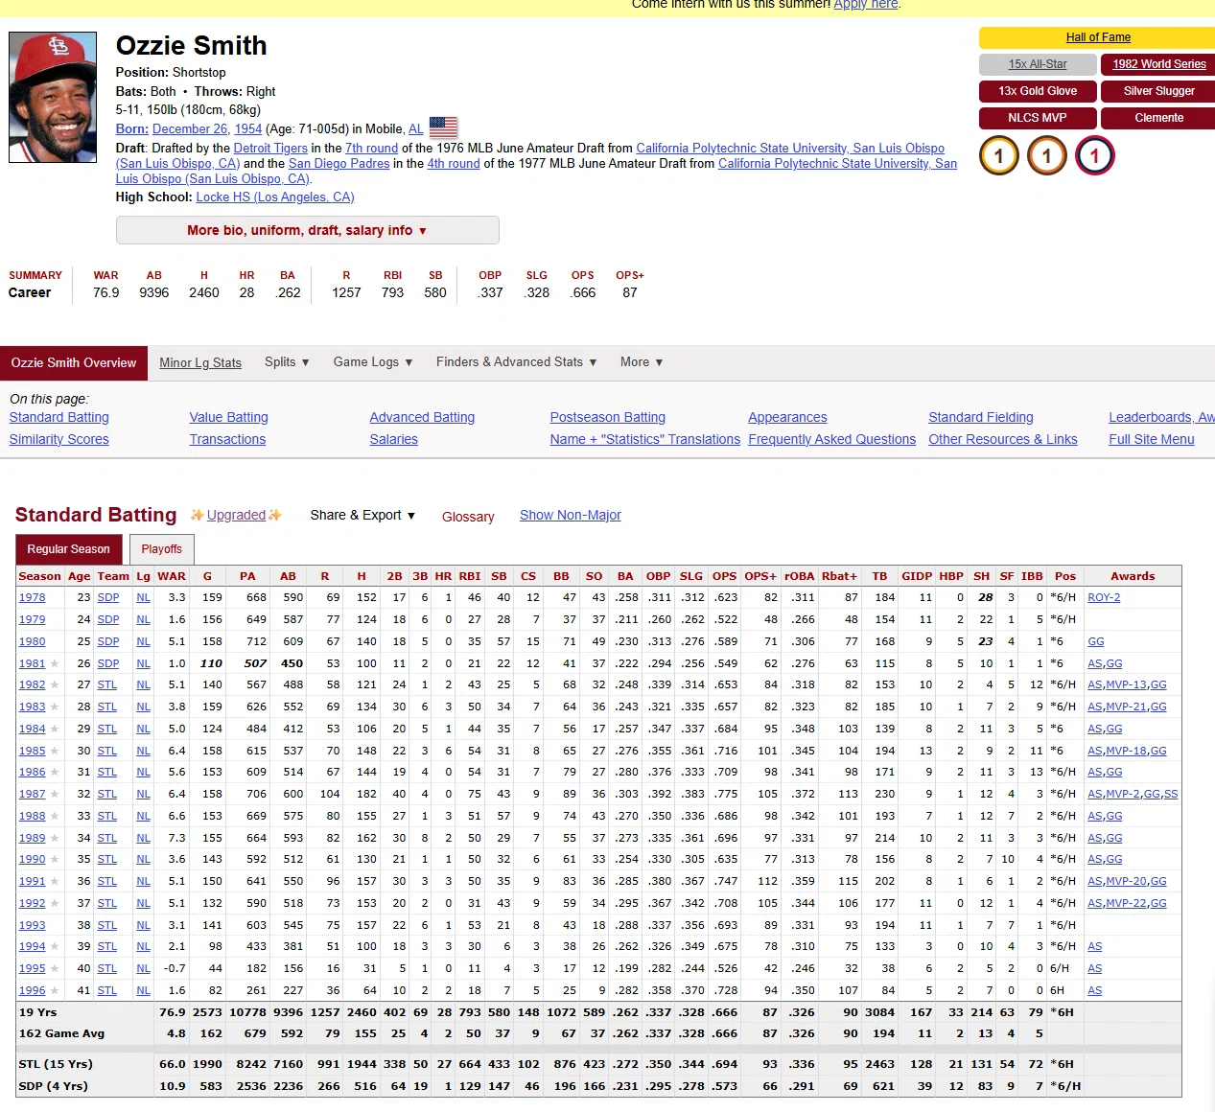Click the SS award link in 1987 row

point(1171,794)
